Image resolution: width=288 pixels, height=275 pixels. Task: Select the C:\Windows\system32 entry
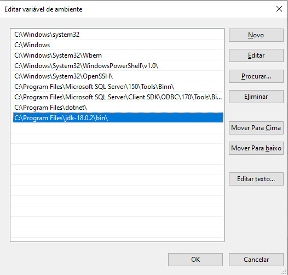(x=118, y=35)
